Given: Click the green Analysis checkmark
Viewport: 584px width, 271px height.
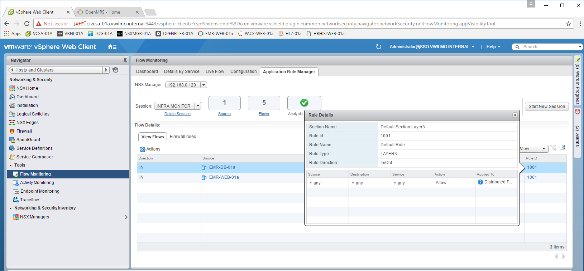Looking at the screenshot, I should 304,103.
